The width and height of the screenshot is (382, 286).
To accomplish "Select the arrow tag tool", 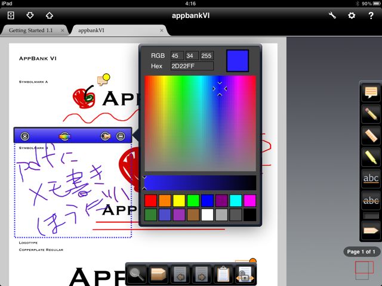I will coord(371,231).
